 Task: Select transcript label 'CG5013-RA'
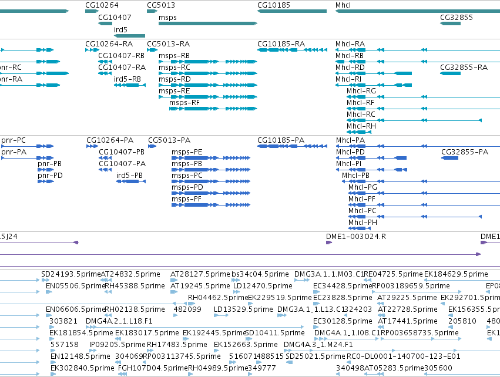point(169,43)
